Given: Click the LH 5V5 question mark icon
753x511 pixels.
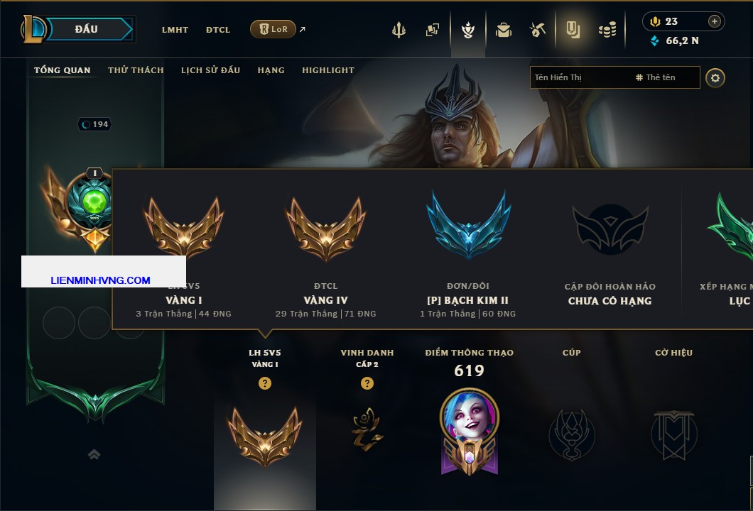Looking at the screenshot, I should click(x=264, y=383).
